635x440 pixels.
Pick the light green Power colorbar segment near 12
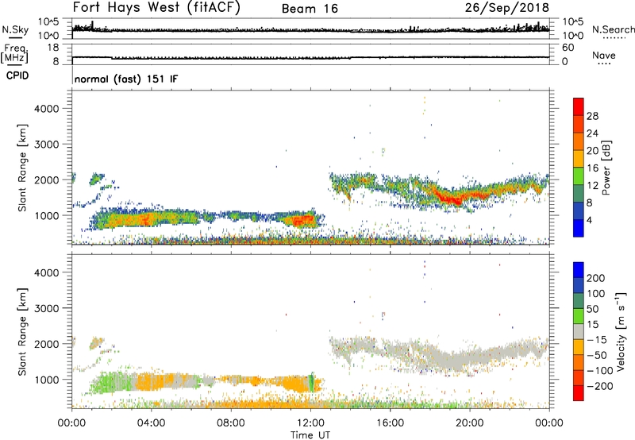coord(579,176)
